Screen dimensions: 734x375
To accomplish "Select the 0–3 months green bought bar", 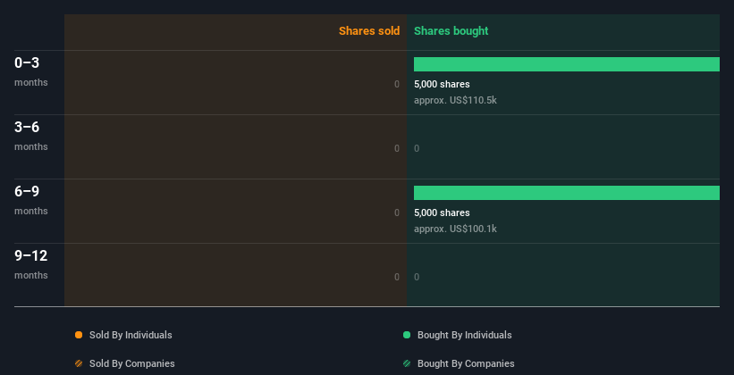I will 567,64.
